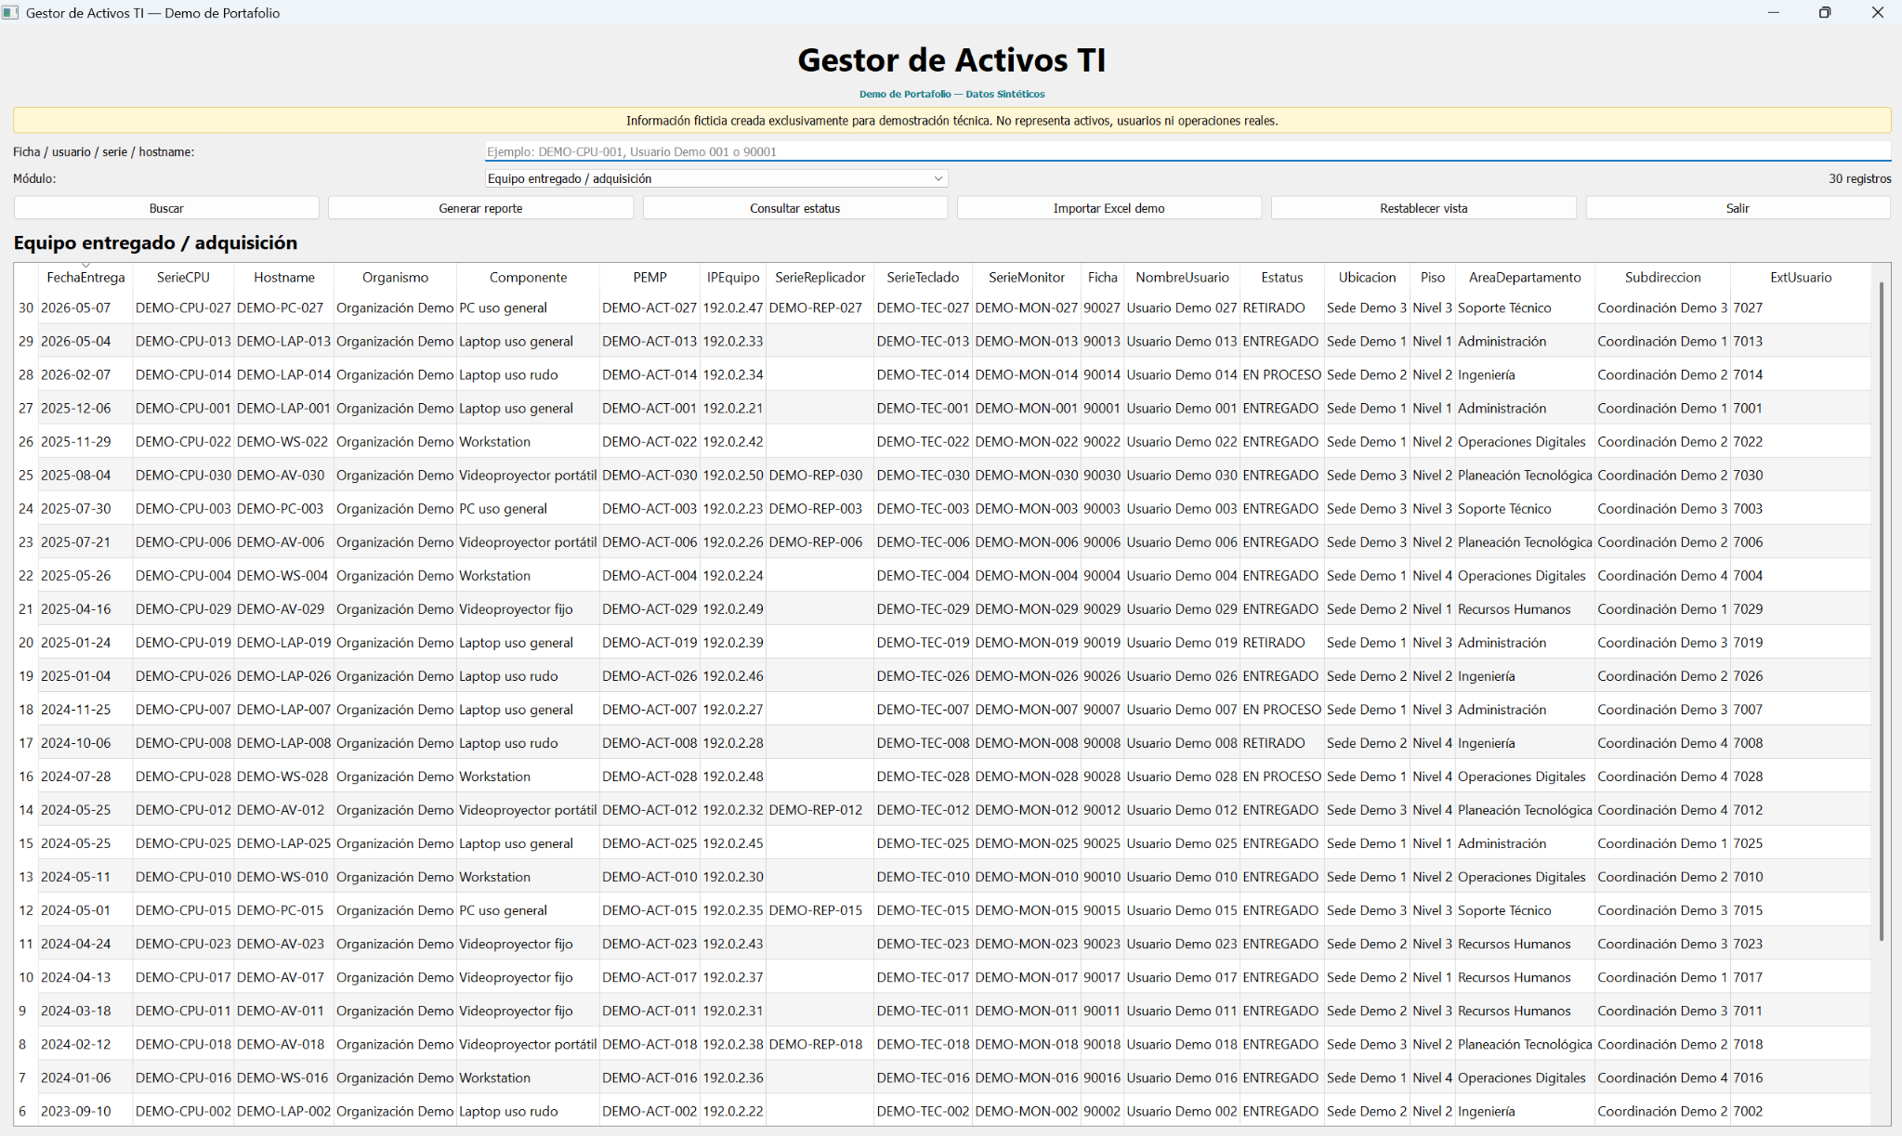Click the Organismo column header
The image size is (1902, 1136).
click(x=395, y=277)
